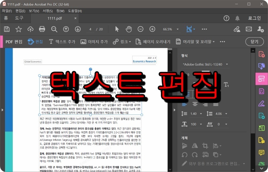Click the flip horizontal object icon
This screenshot has height=172, width=268.
[195, 146]
